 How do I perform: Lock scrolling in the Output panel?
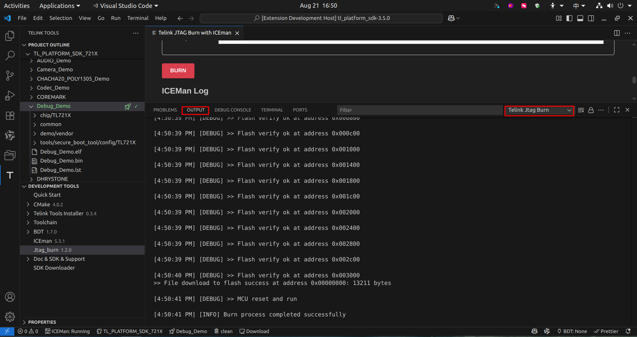point(591,110)
